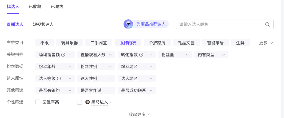Tick the 回复率高 checkbox
The width and height of the screenshot is (284, 118).
pos(38,102)
